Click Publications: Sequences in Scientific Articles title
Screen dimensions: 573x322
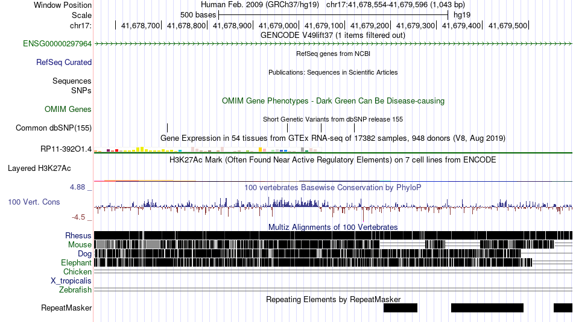[333, 72]
